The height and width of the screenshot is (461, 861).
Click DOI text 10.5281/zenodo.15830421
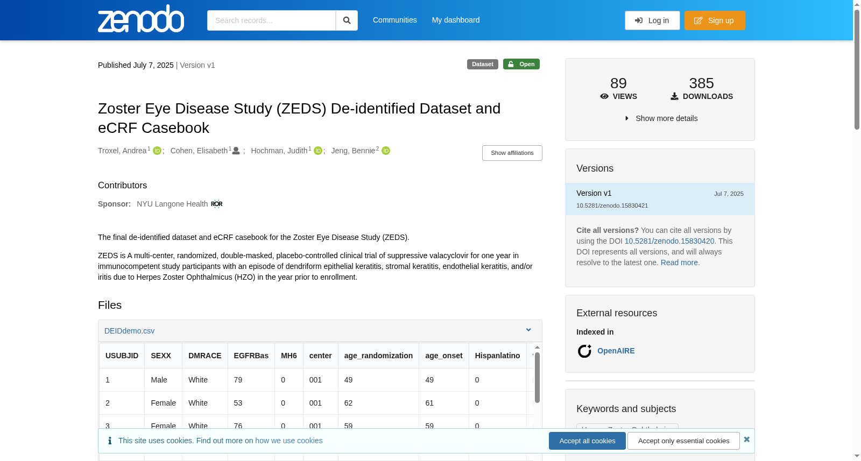612,205
